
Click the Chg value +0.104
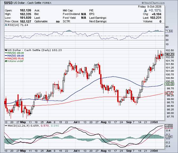tap(156, 14)
